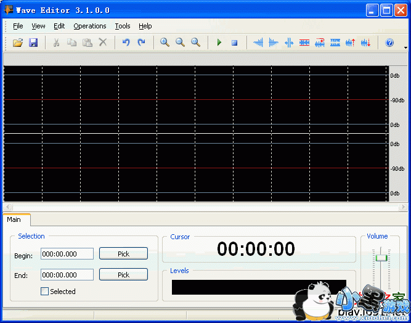
Task: Open the Tools menu
Action: tap(123, 26)
